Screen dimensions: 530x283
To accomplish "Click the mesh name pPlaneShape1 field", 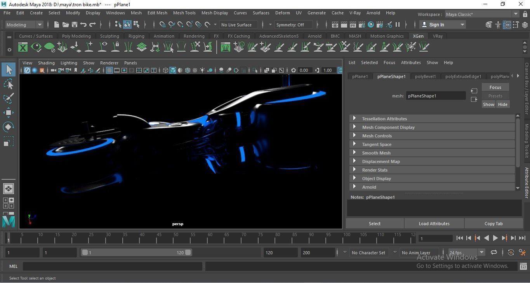I will tap(436, 96).
